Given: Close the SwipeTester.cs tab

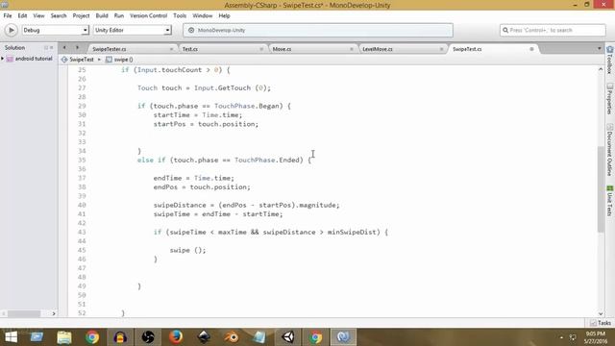Looking at the screenshot, I should (171, 49).
